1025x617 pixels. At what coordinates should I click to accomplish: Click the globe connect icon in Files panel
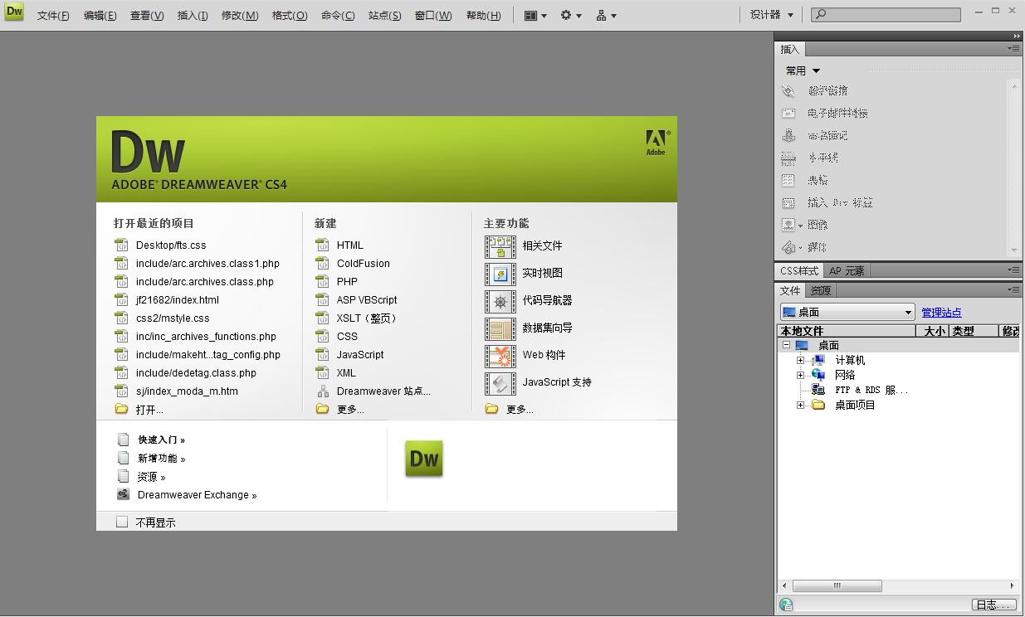786,605
